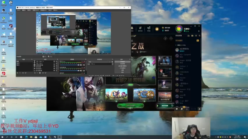This screenshot has height=139, width=248.
Task: Open OBS 工具 menu
Action: (x=50, y=10)
